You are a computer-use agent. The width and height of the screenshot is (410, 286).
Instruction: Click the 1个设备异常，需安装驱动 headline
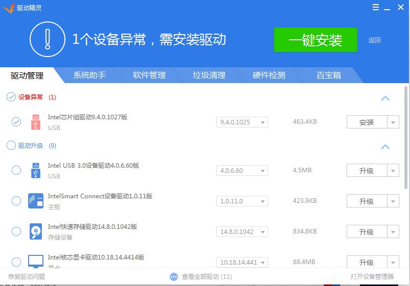(x=149, y=39)
